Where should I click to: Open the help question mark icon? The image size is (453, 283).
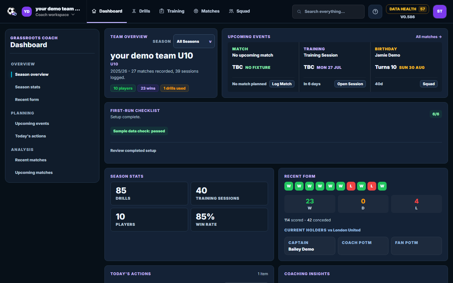coord(375,12)
